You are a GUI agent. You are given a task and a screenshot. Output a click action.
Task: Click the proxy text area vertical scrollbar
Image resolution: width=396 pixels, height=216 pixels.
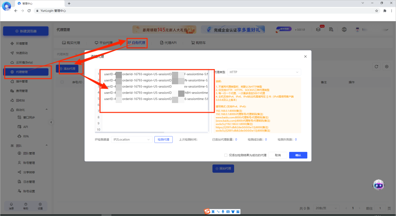[209, 91]
